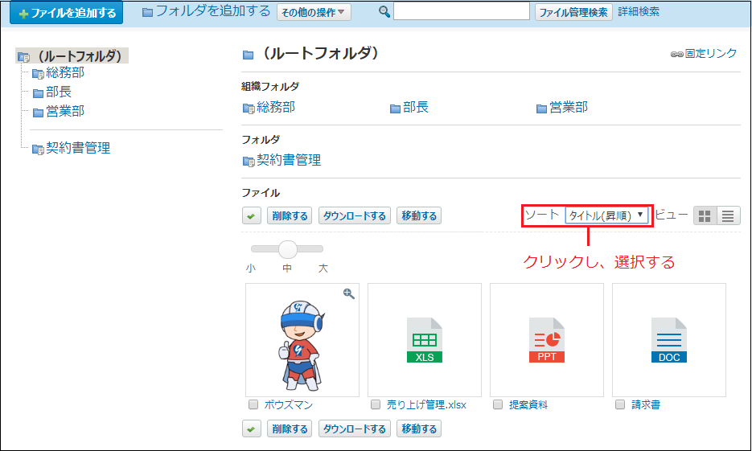Image resolution: width=752 pixels, height=451 pixels.
Task: Click the green select-all checkmark above the files
Action: point(251,215)
